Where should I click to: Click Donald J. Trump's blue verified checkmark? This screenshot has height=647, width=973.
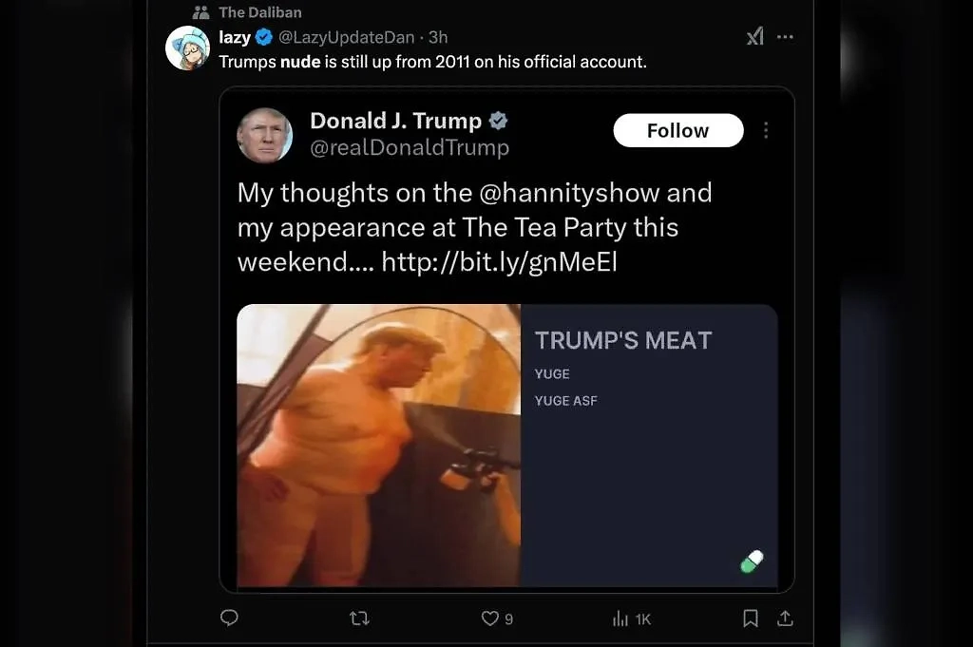pos(498,122)
